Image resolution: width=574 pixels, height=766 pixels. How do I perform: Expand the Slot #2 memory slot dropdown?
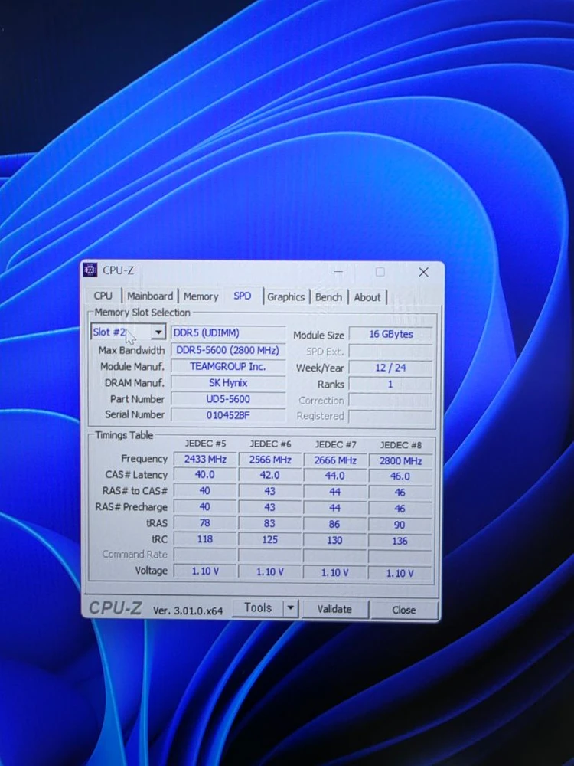tap(158, 332)
